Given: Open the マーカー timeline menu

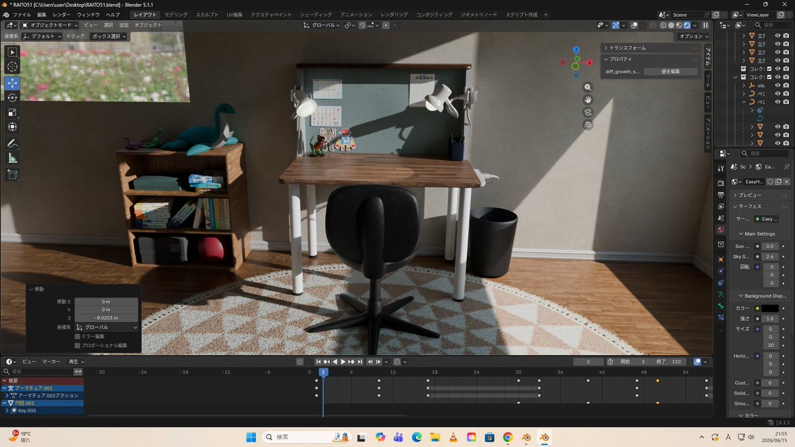Looking at the screenshot, I should point(51,362).
